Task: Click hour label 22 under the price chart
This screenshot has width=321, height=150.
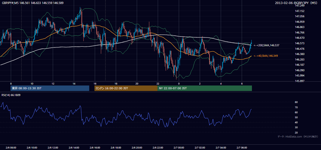Action: tap(158, 83)
